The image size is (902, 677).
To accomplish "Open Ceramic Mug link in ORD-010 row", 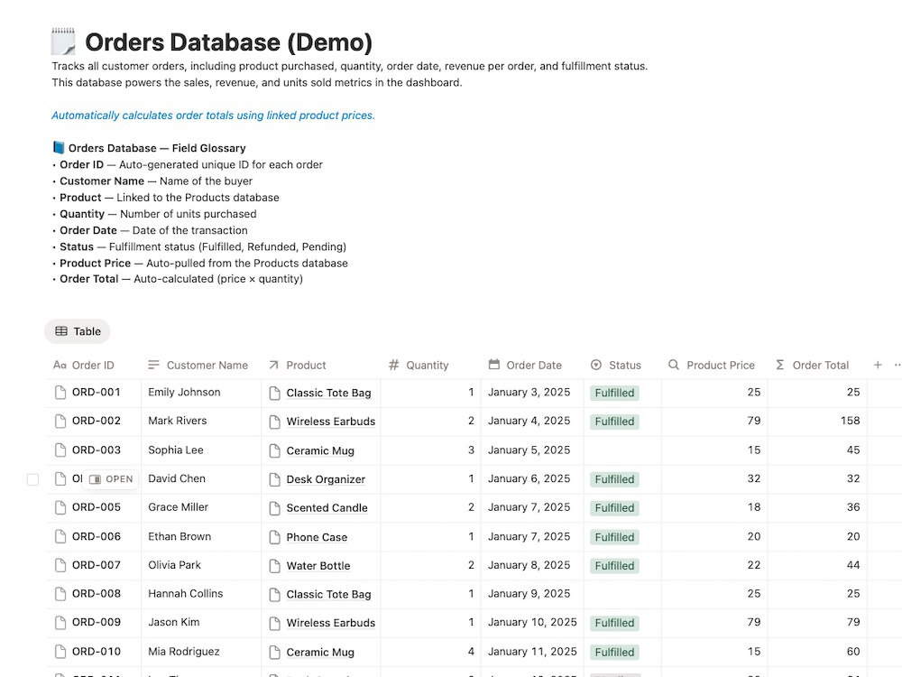I will (320, 653).
